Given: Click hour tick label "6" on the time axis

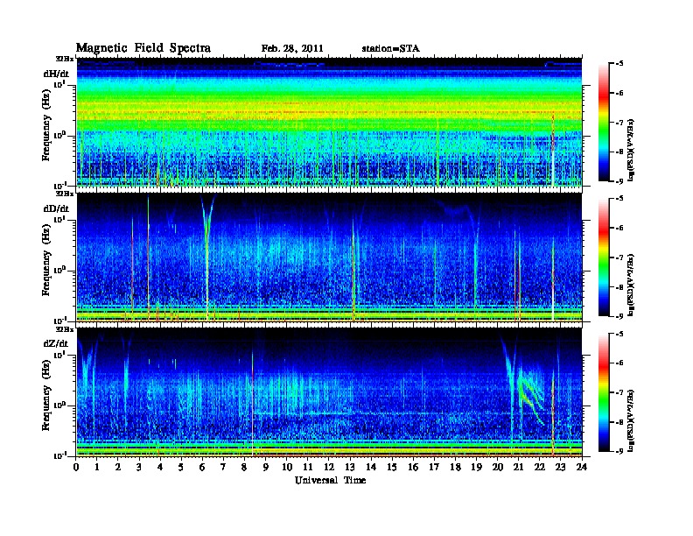Looking at the screenshot, I should point(202,467).
